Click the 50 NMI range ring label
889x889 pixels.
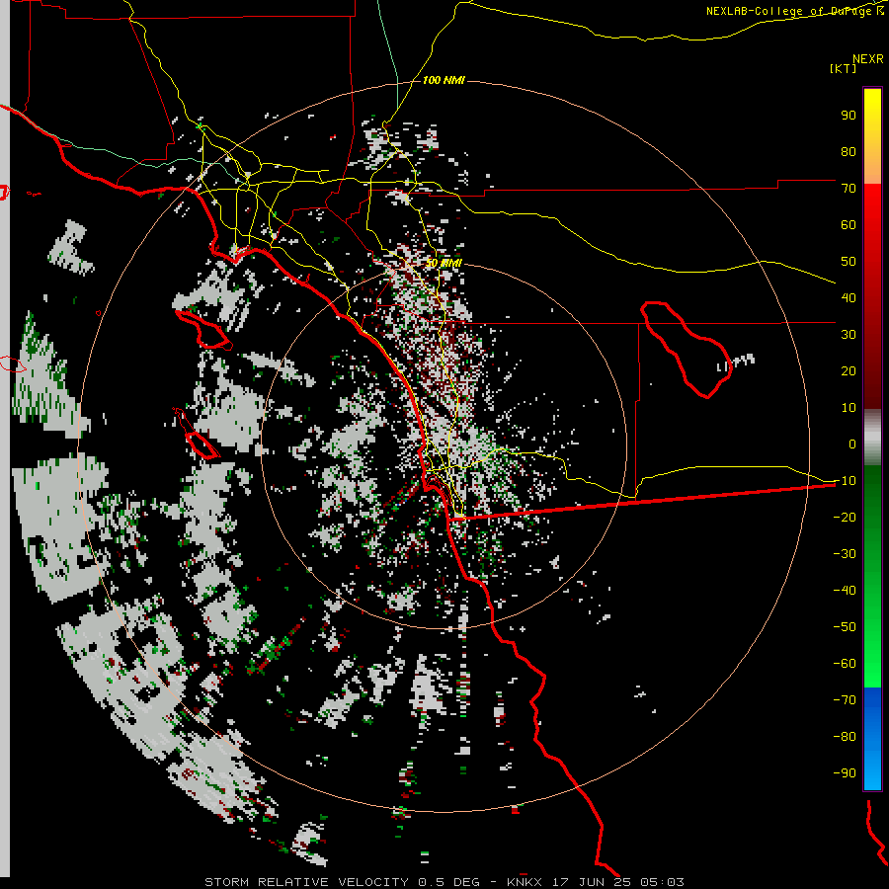pos(444,263)
